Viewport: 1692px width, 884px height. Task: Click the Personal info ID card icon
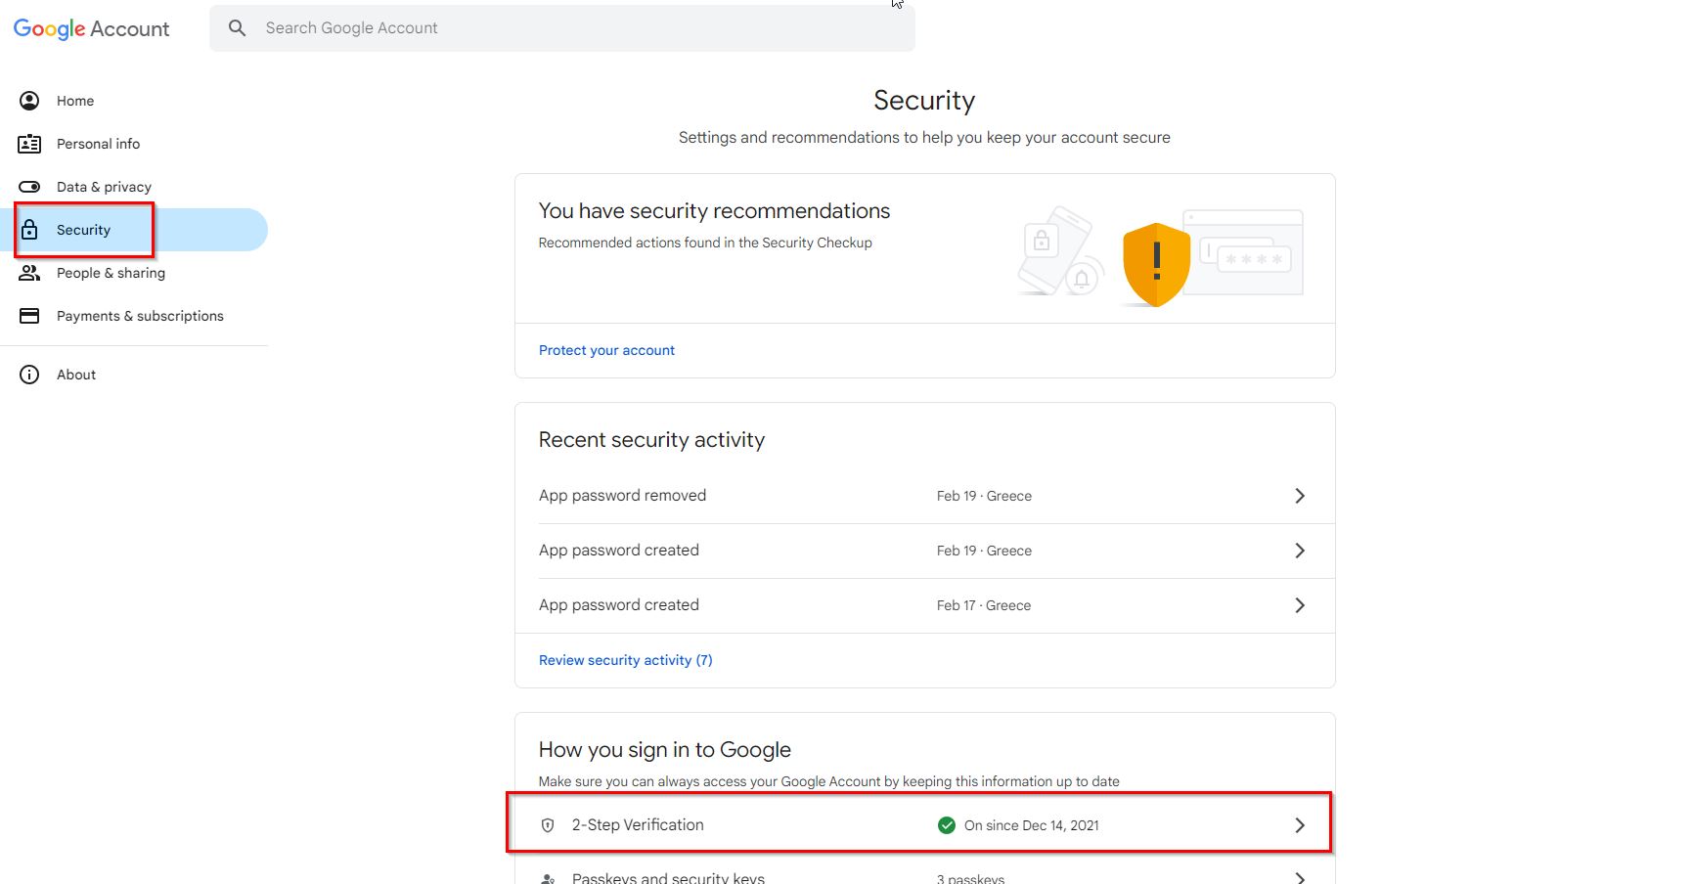29,144
